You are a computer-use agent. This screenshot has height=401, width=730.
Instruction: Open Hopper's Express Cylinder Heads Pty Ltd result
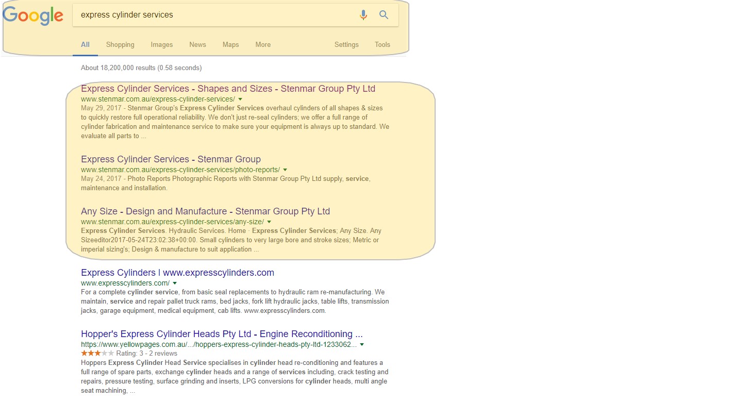click(x=222, y=334)
